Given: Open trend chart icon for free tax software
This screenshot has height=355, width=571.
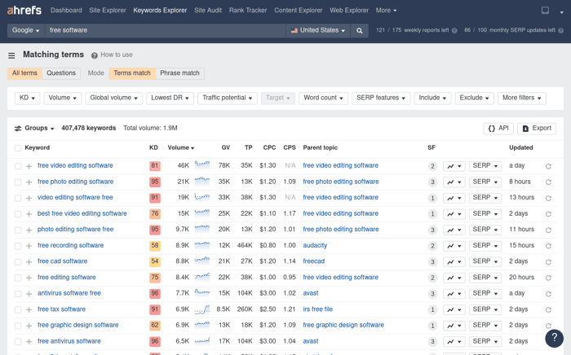Looking at the screenshot, I should tap(454, 309).
